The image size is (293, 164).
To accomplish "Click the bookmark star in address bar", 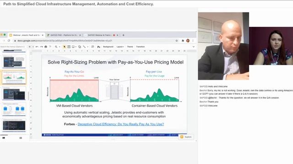I will point(177,41).
